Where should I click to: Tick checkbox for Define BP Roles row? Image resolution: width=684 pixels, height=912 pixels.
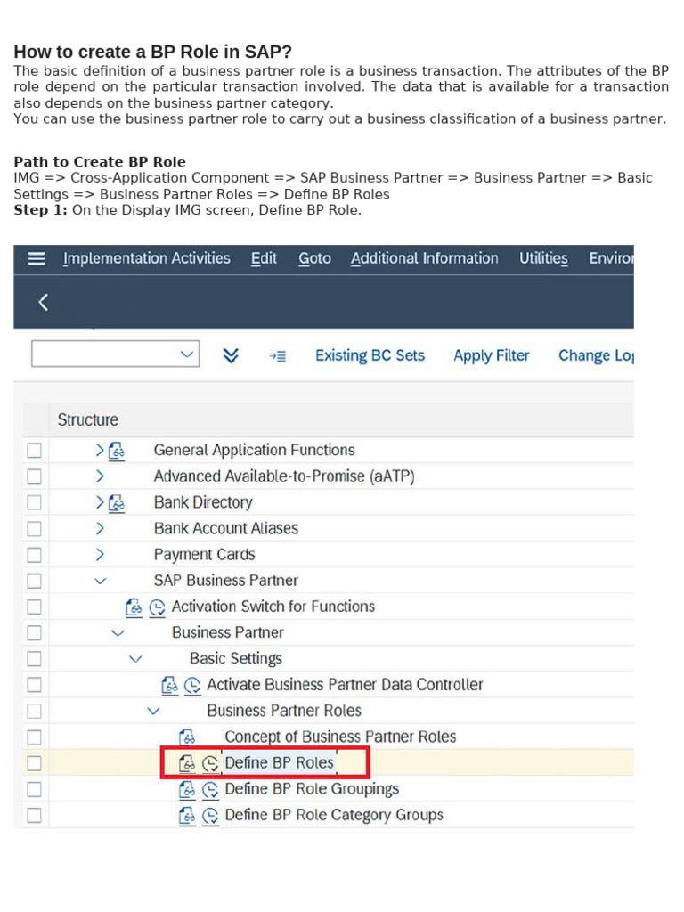pyautogui.click(x=35, y=763)
